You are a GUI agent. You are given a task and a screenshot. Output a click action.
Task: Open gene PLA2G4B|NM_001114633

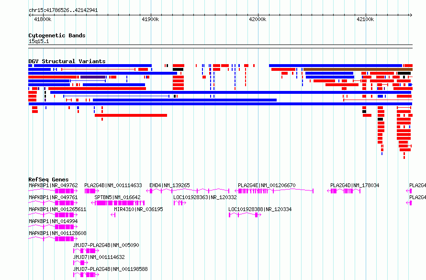[113, 185]
